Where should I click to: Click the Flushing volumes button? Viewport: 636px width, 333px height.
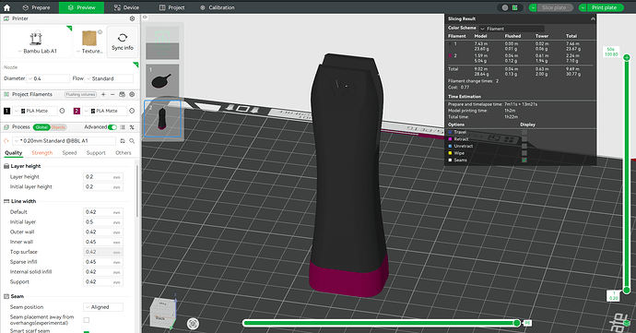[81, 95]
